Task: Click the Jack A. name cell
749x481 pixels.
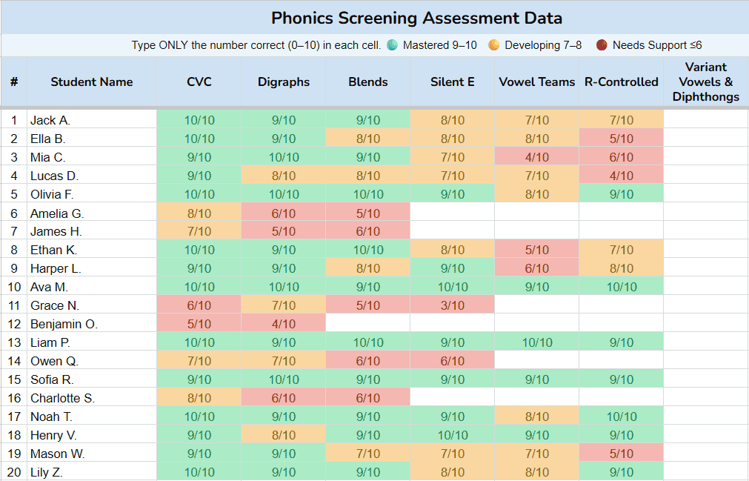Action: (x=92, y=120)
